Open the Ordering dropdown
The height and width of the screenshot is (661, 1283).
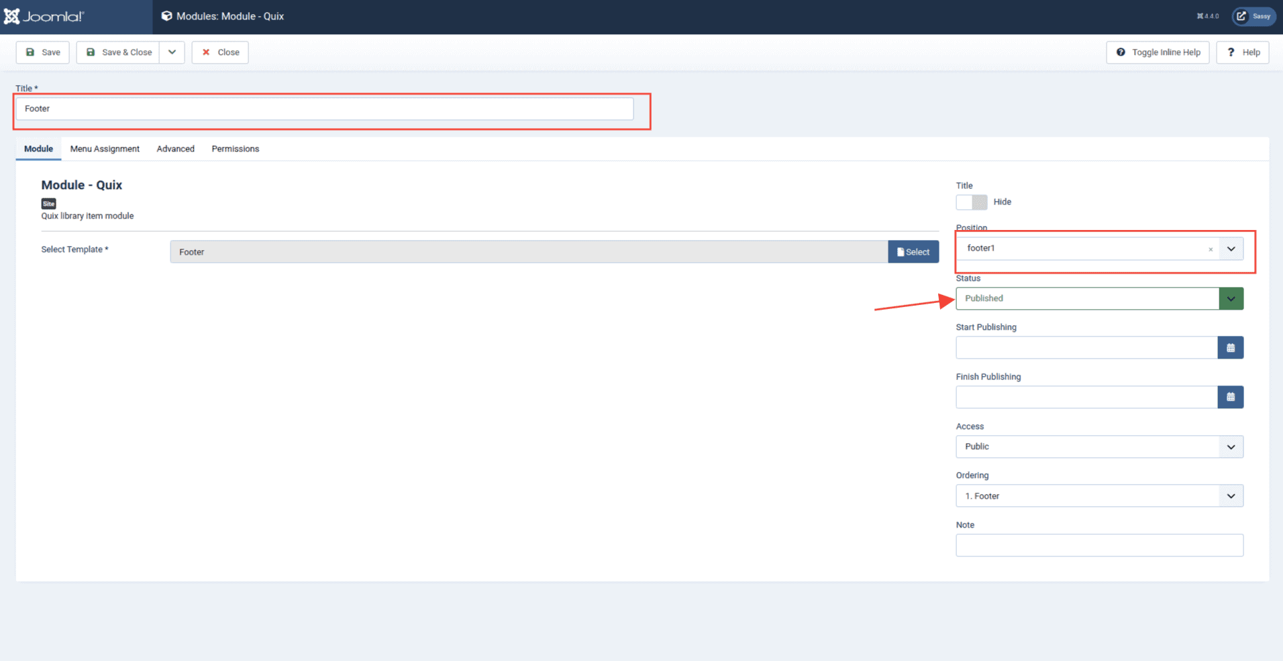pyautogui.click(x=1231, y=496)
